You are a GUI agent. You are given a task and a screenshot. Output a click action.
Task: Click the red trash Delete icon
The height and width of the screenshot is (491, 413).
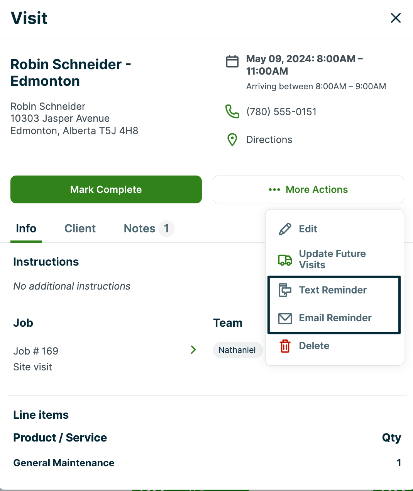point(285,346)
